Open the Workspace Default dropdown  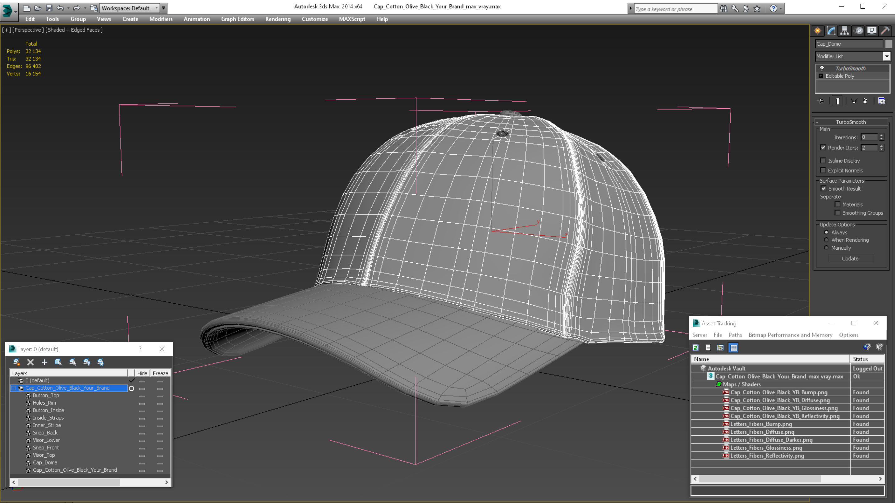coord(129,8)
